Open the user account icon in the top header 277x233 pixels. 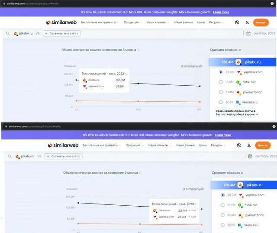(x=247, y=23)
